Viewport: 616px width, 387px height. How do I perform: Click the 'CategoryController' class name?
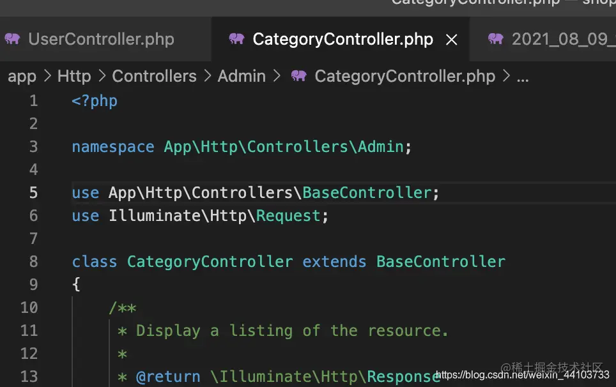pos(210,262)
